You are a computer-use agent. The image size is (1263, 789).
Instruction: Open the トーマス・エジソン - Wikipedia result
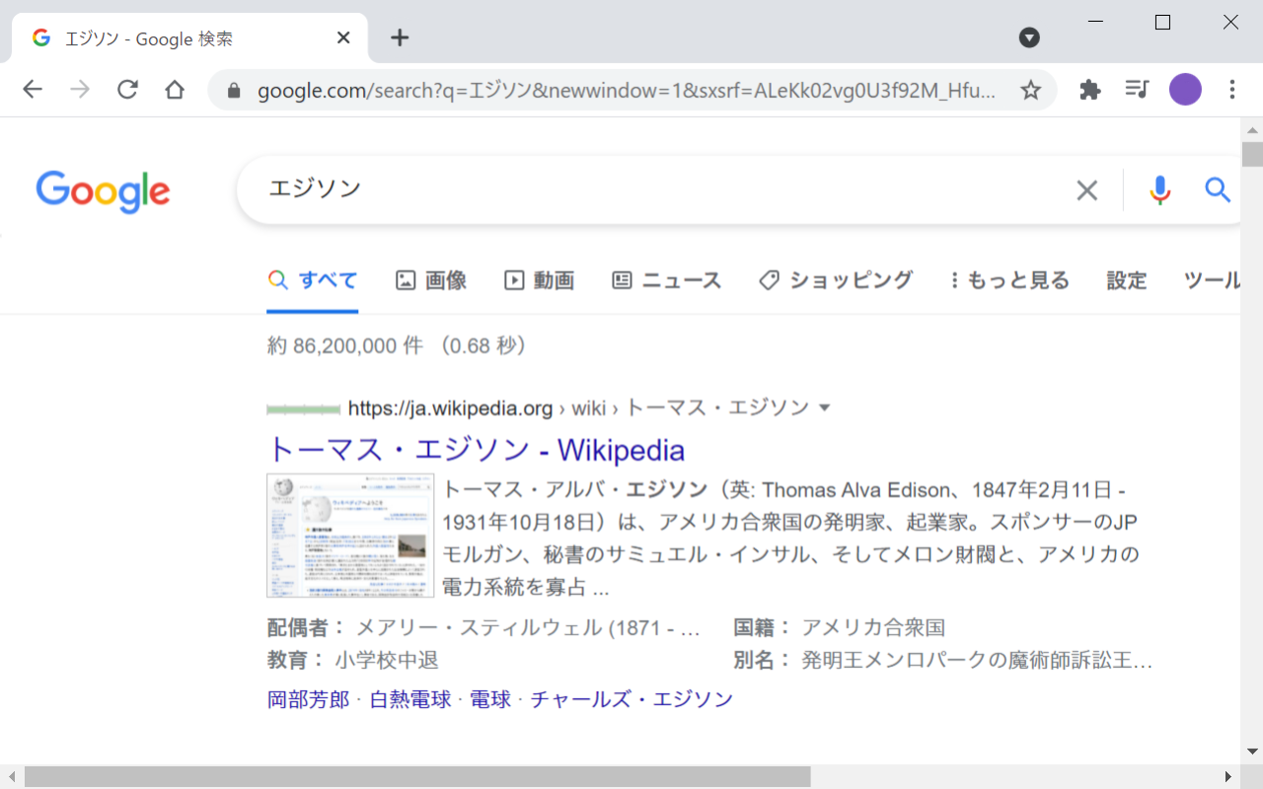click(476, 450)
